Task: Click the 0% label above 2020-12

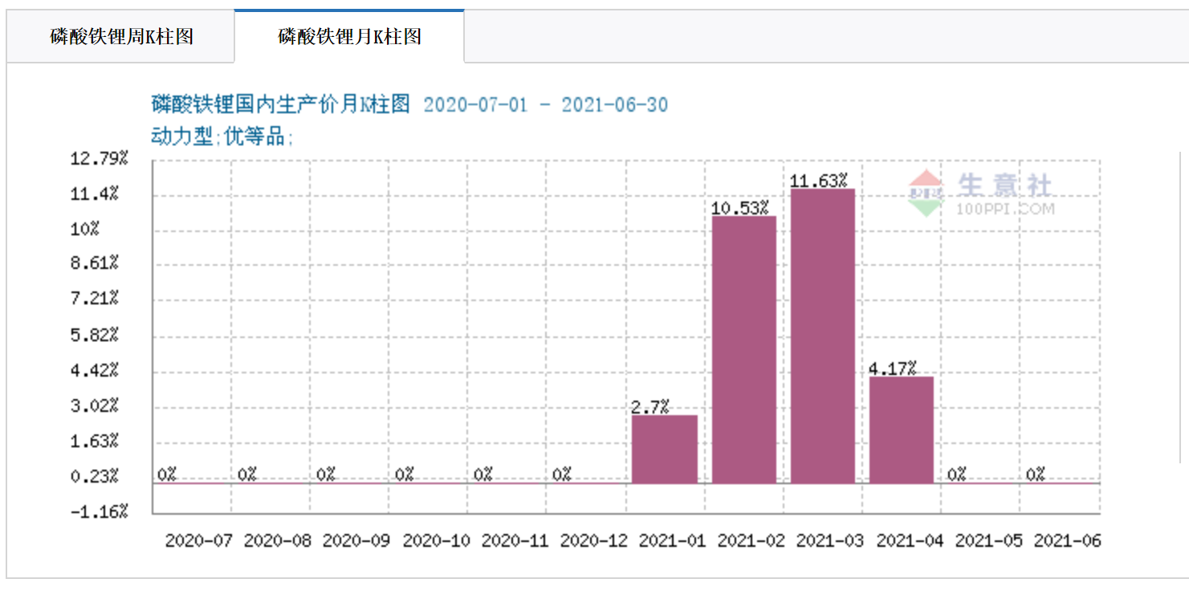Action: point(562,475)
